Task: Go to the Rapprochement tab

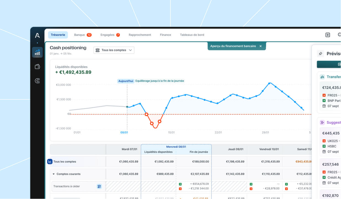Action: click(x=140, y=35)
